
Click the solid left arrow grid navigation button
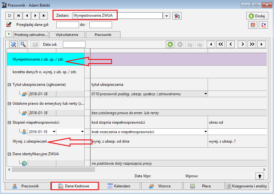(x=211, y=44)
